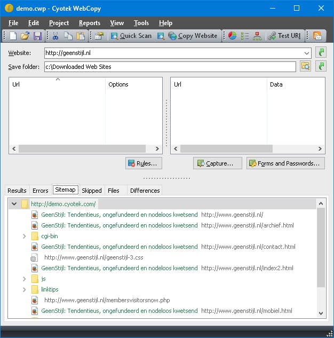Image resolution: width=334 pixels, height=338 pixels.
Task: Click the site diagram toolbar icon
Action: pos(257,36)
